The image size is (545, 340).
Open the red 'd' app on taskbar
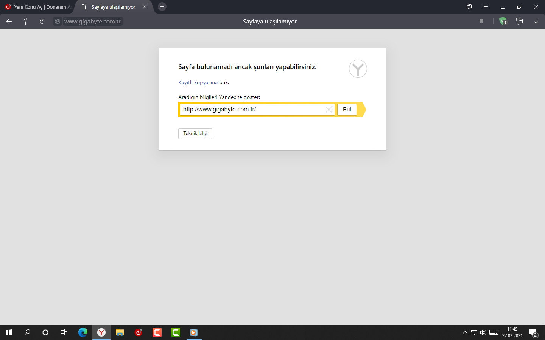click(139, 332)
